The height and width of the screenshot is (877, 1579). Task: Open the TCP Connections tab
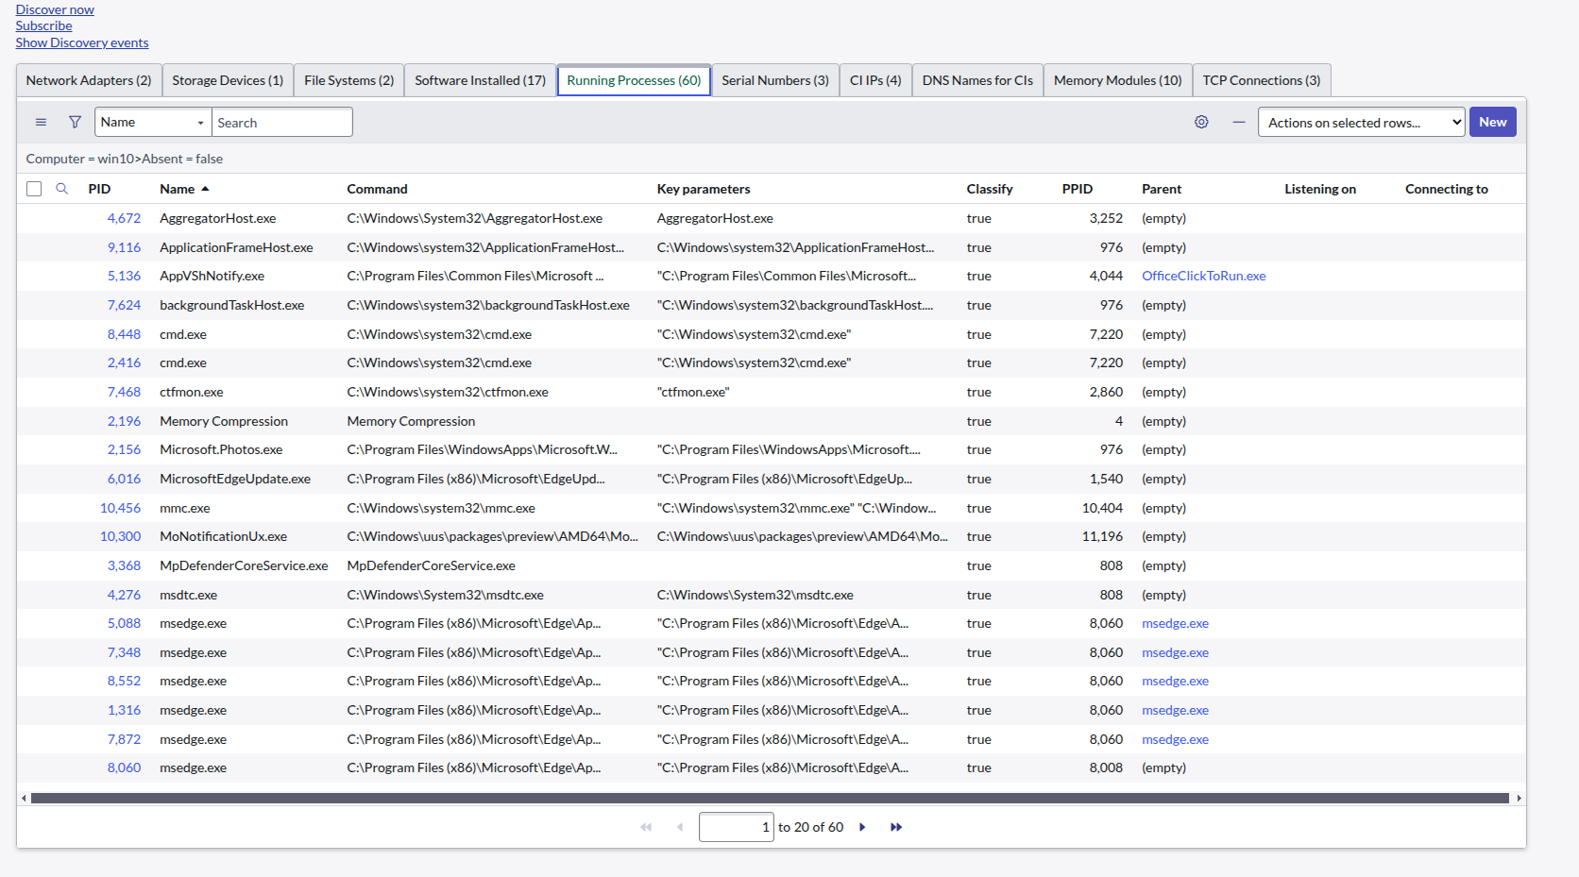tap(1262, 80)
